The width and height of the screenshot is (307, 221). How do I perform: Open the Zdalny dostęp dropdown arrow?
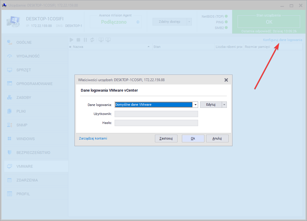(x=189, y=22)
